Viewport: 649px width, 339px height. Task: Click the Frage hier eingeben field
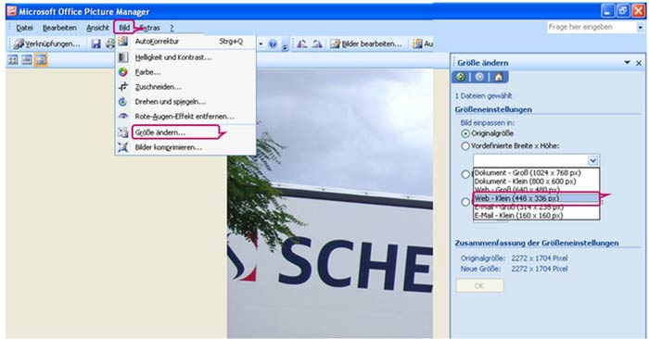592,27
